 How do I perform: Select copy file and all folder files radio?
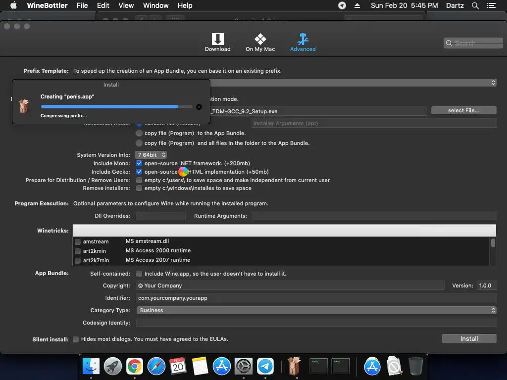[x=139, y=143]
